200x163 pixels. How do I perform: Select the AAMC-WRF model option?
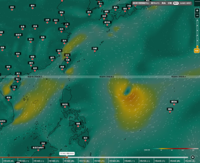coord(185,3)
